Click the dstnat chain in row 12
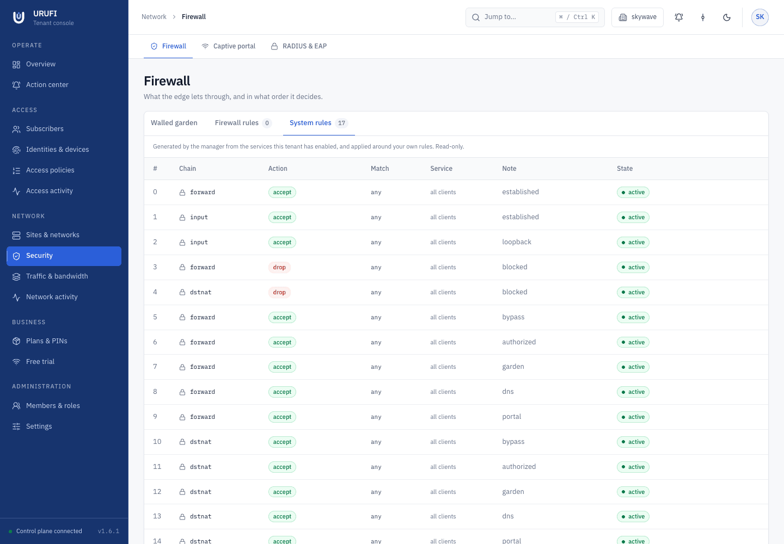 (x=200, y=492)
